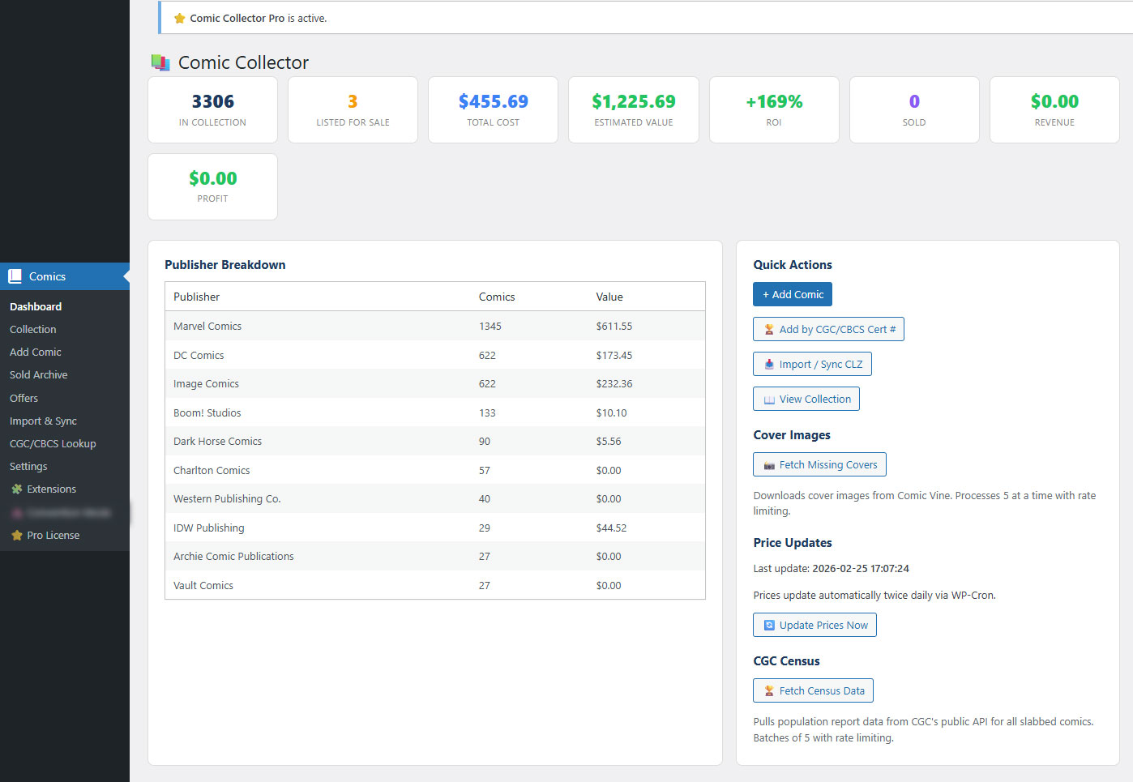Go to Collection in the sidebar
Viewport: 1133px width, 782px height.
[33, 330]
